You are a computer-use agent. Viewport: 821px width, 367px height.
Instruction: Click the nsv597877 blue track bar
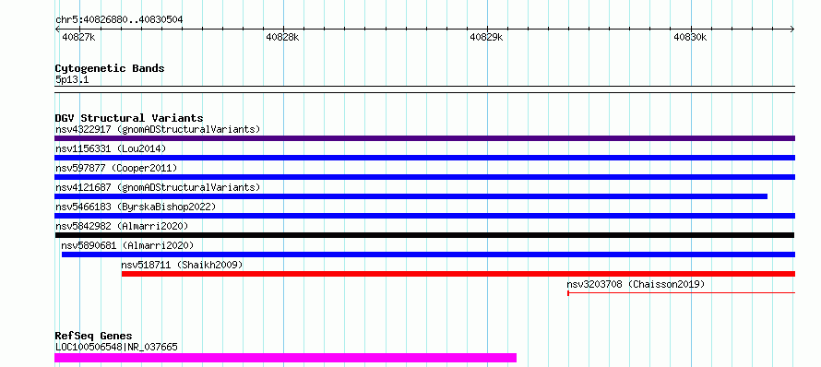424,177
